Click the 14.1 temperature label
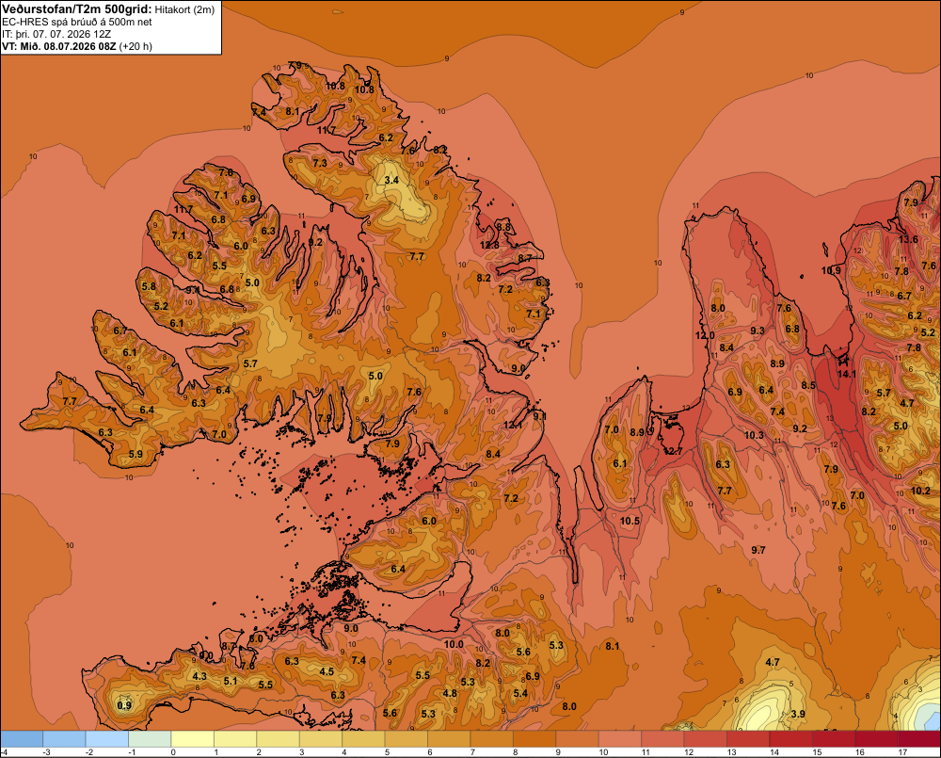This screenshot has width=941, height=758. point(847,374)
